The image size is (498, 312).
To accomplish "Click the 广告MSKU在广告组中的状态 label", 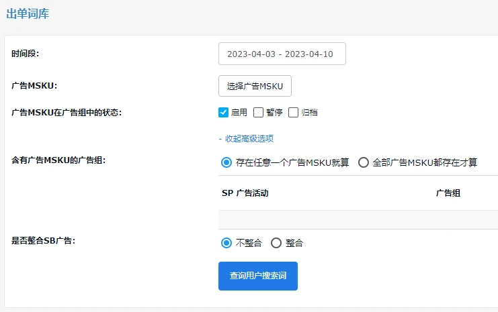I will click(x=67, y=112).
